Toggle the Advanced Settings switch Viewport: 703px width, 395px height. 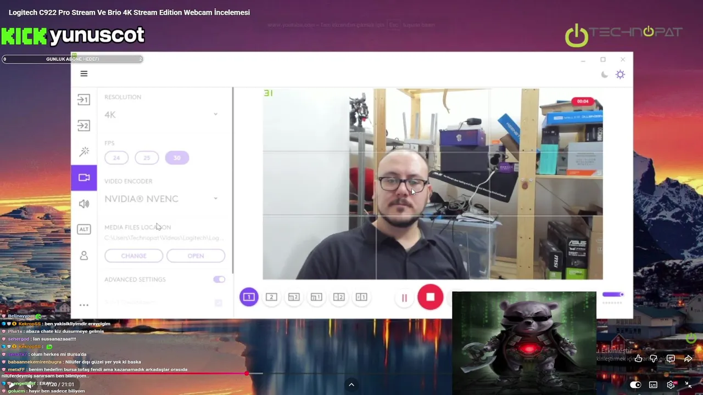219,279
